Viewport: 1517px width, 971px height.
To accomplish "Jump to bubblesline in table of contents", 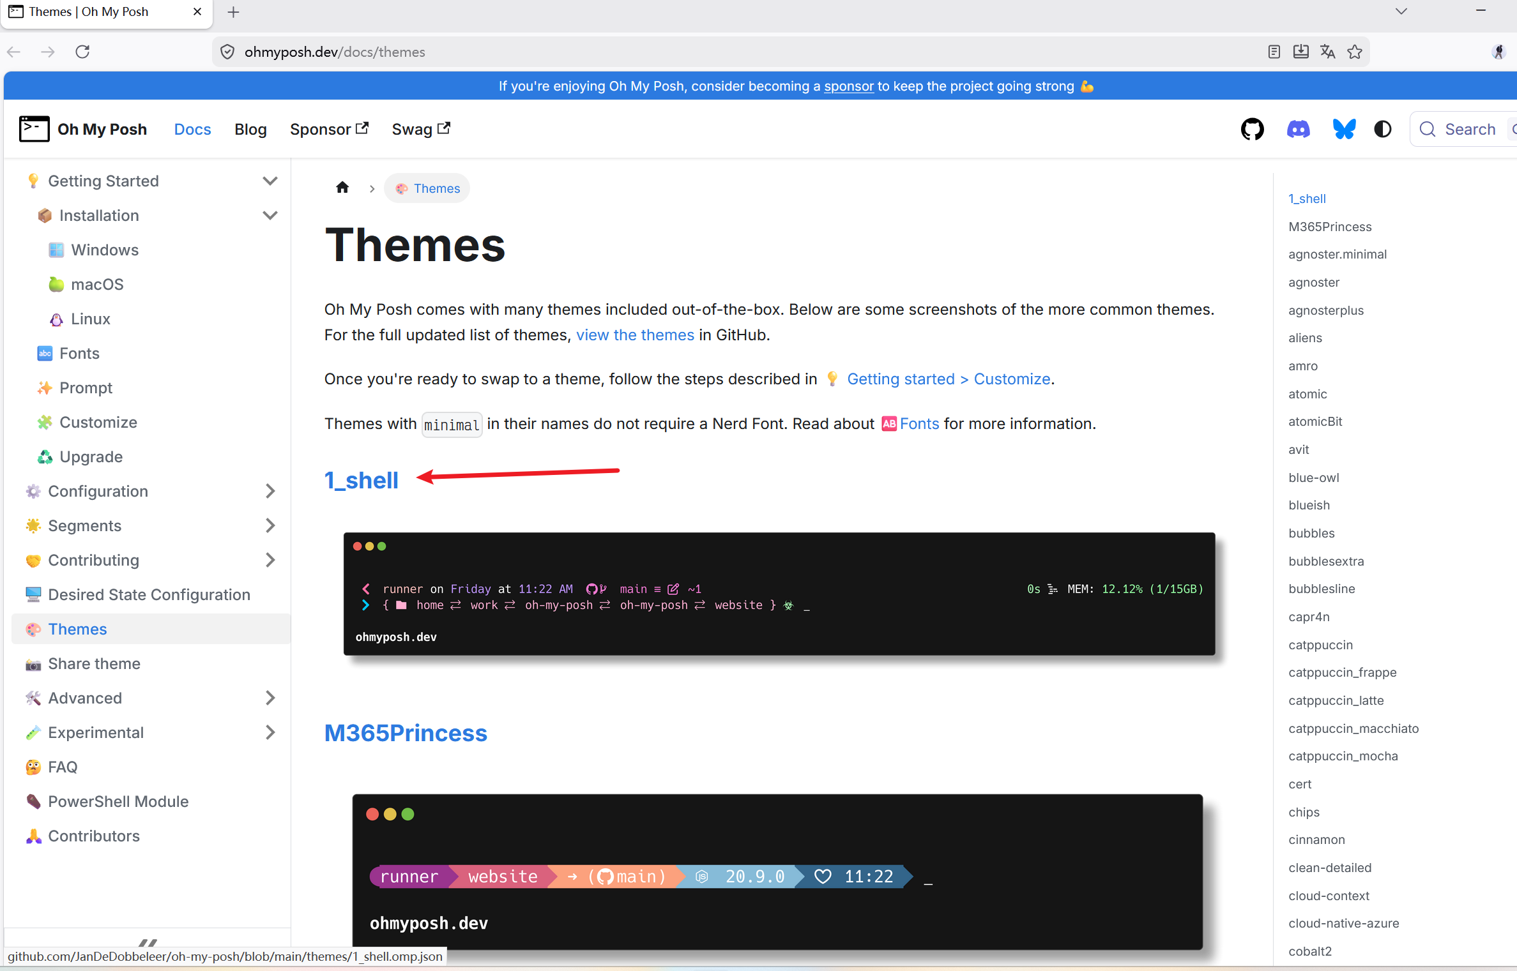I will 1322,589.
